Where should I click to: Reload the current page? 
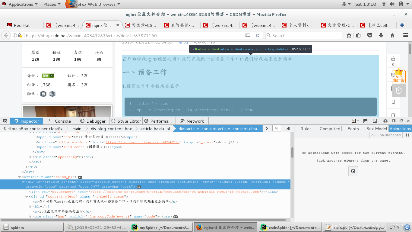(258, 35)
